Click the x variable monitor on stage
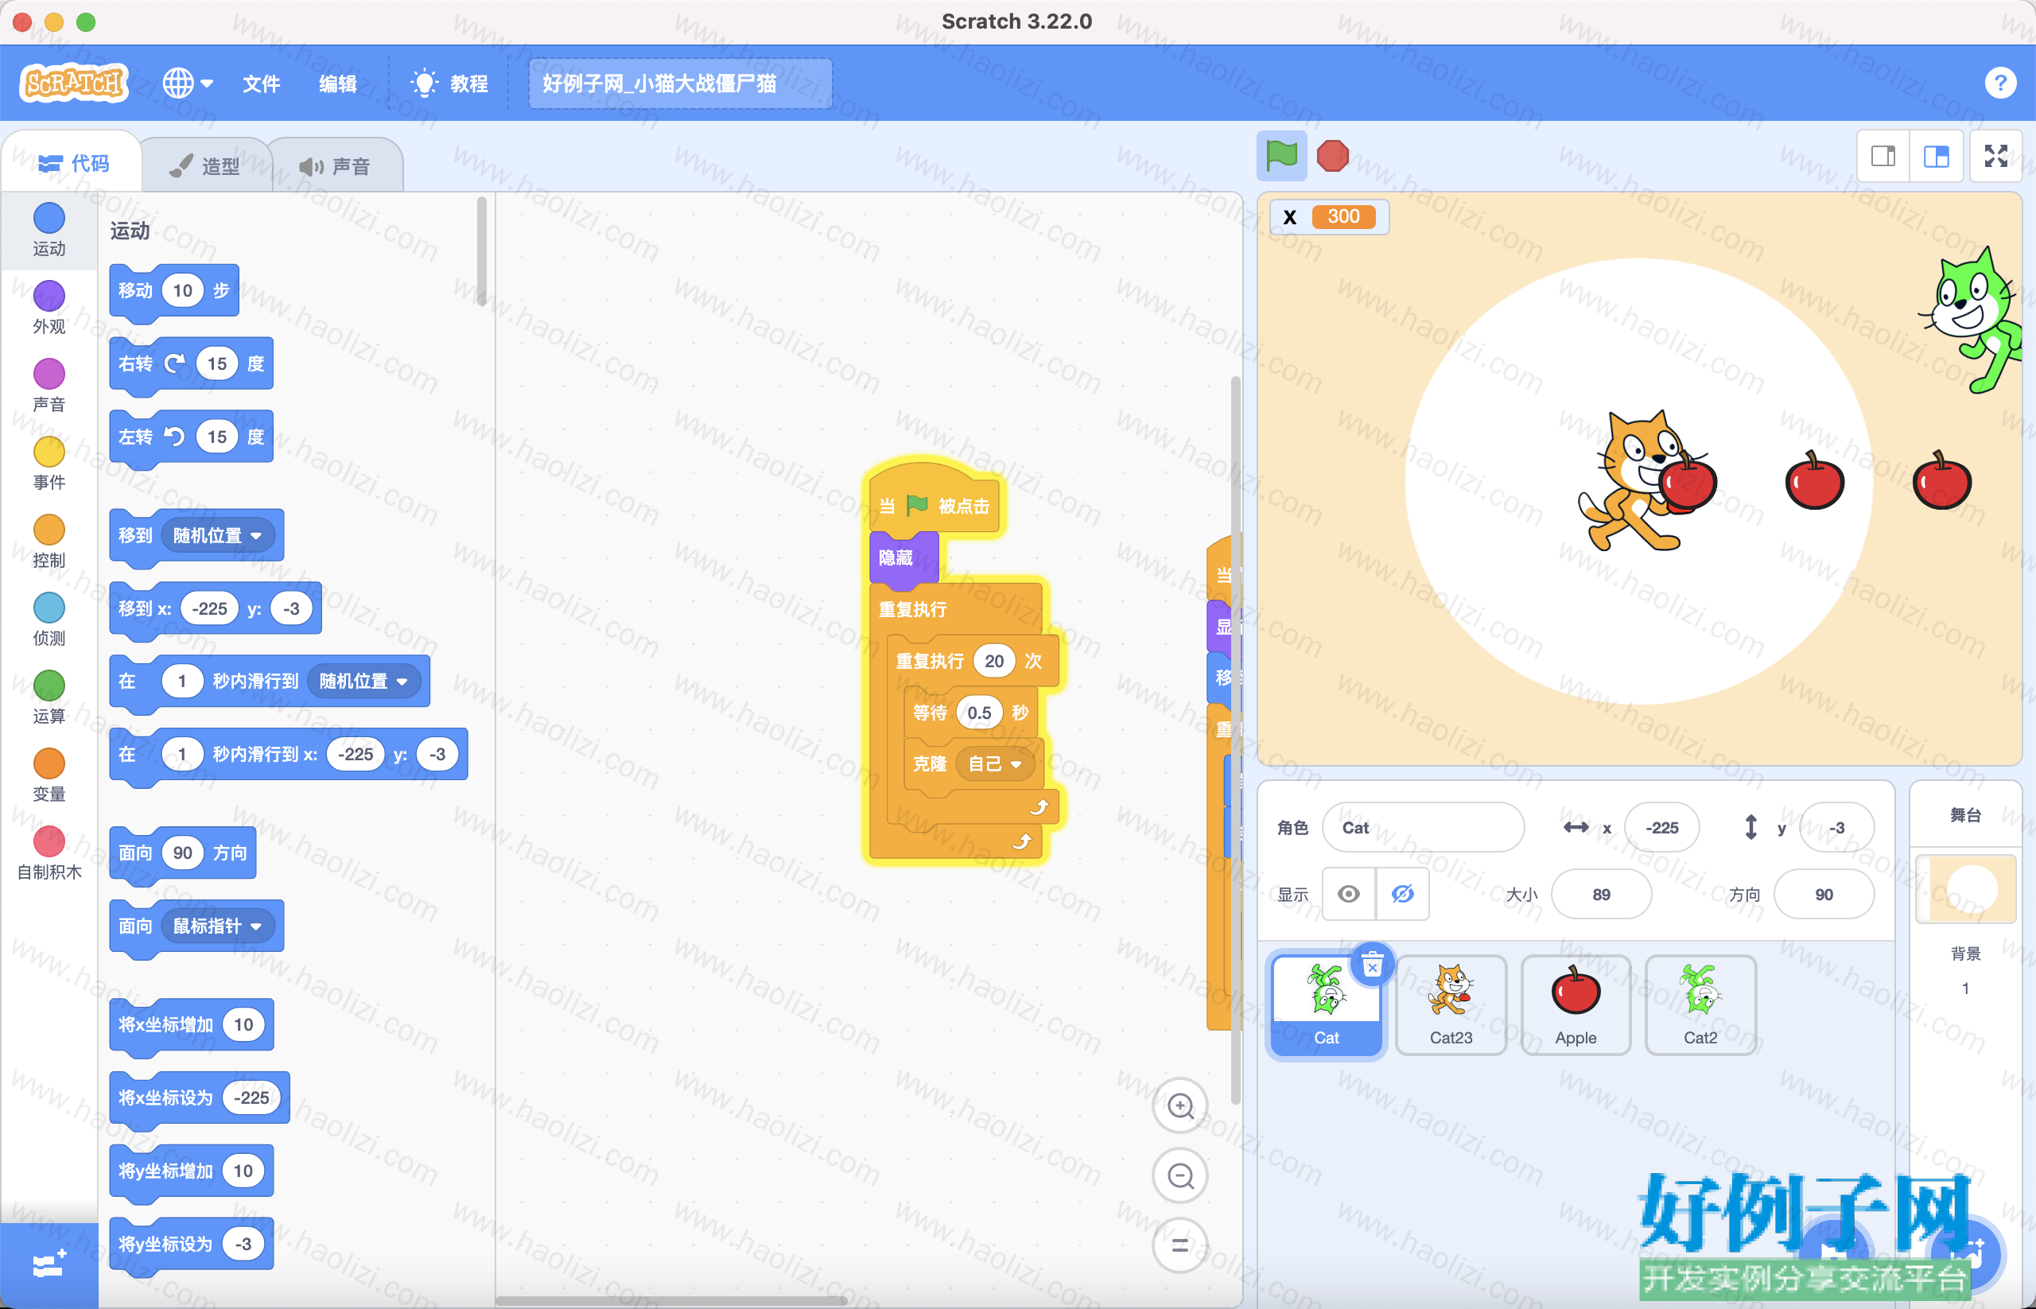 [1330, 217]
